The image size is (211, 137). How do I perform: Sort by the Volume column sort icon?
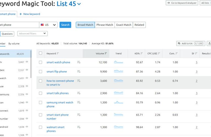click(106, 53)
